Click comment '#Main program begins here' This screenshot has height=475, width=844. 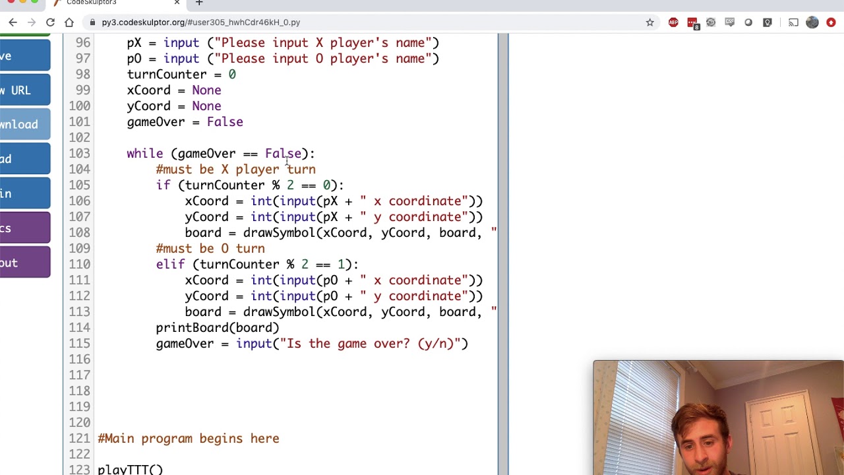pos(189,439)
